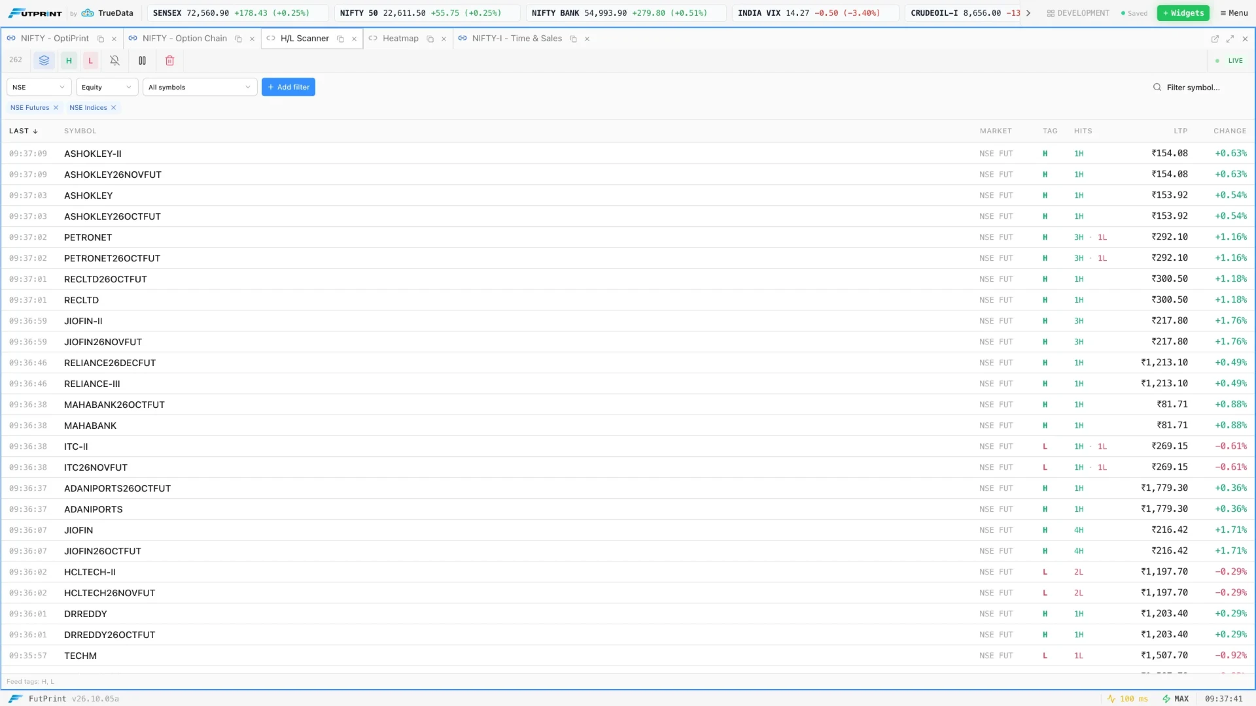Expand the All symbols dropdown
The height and width of the screenshot is (706, 1256).
(200, 87)
